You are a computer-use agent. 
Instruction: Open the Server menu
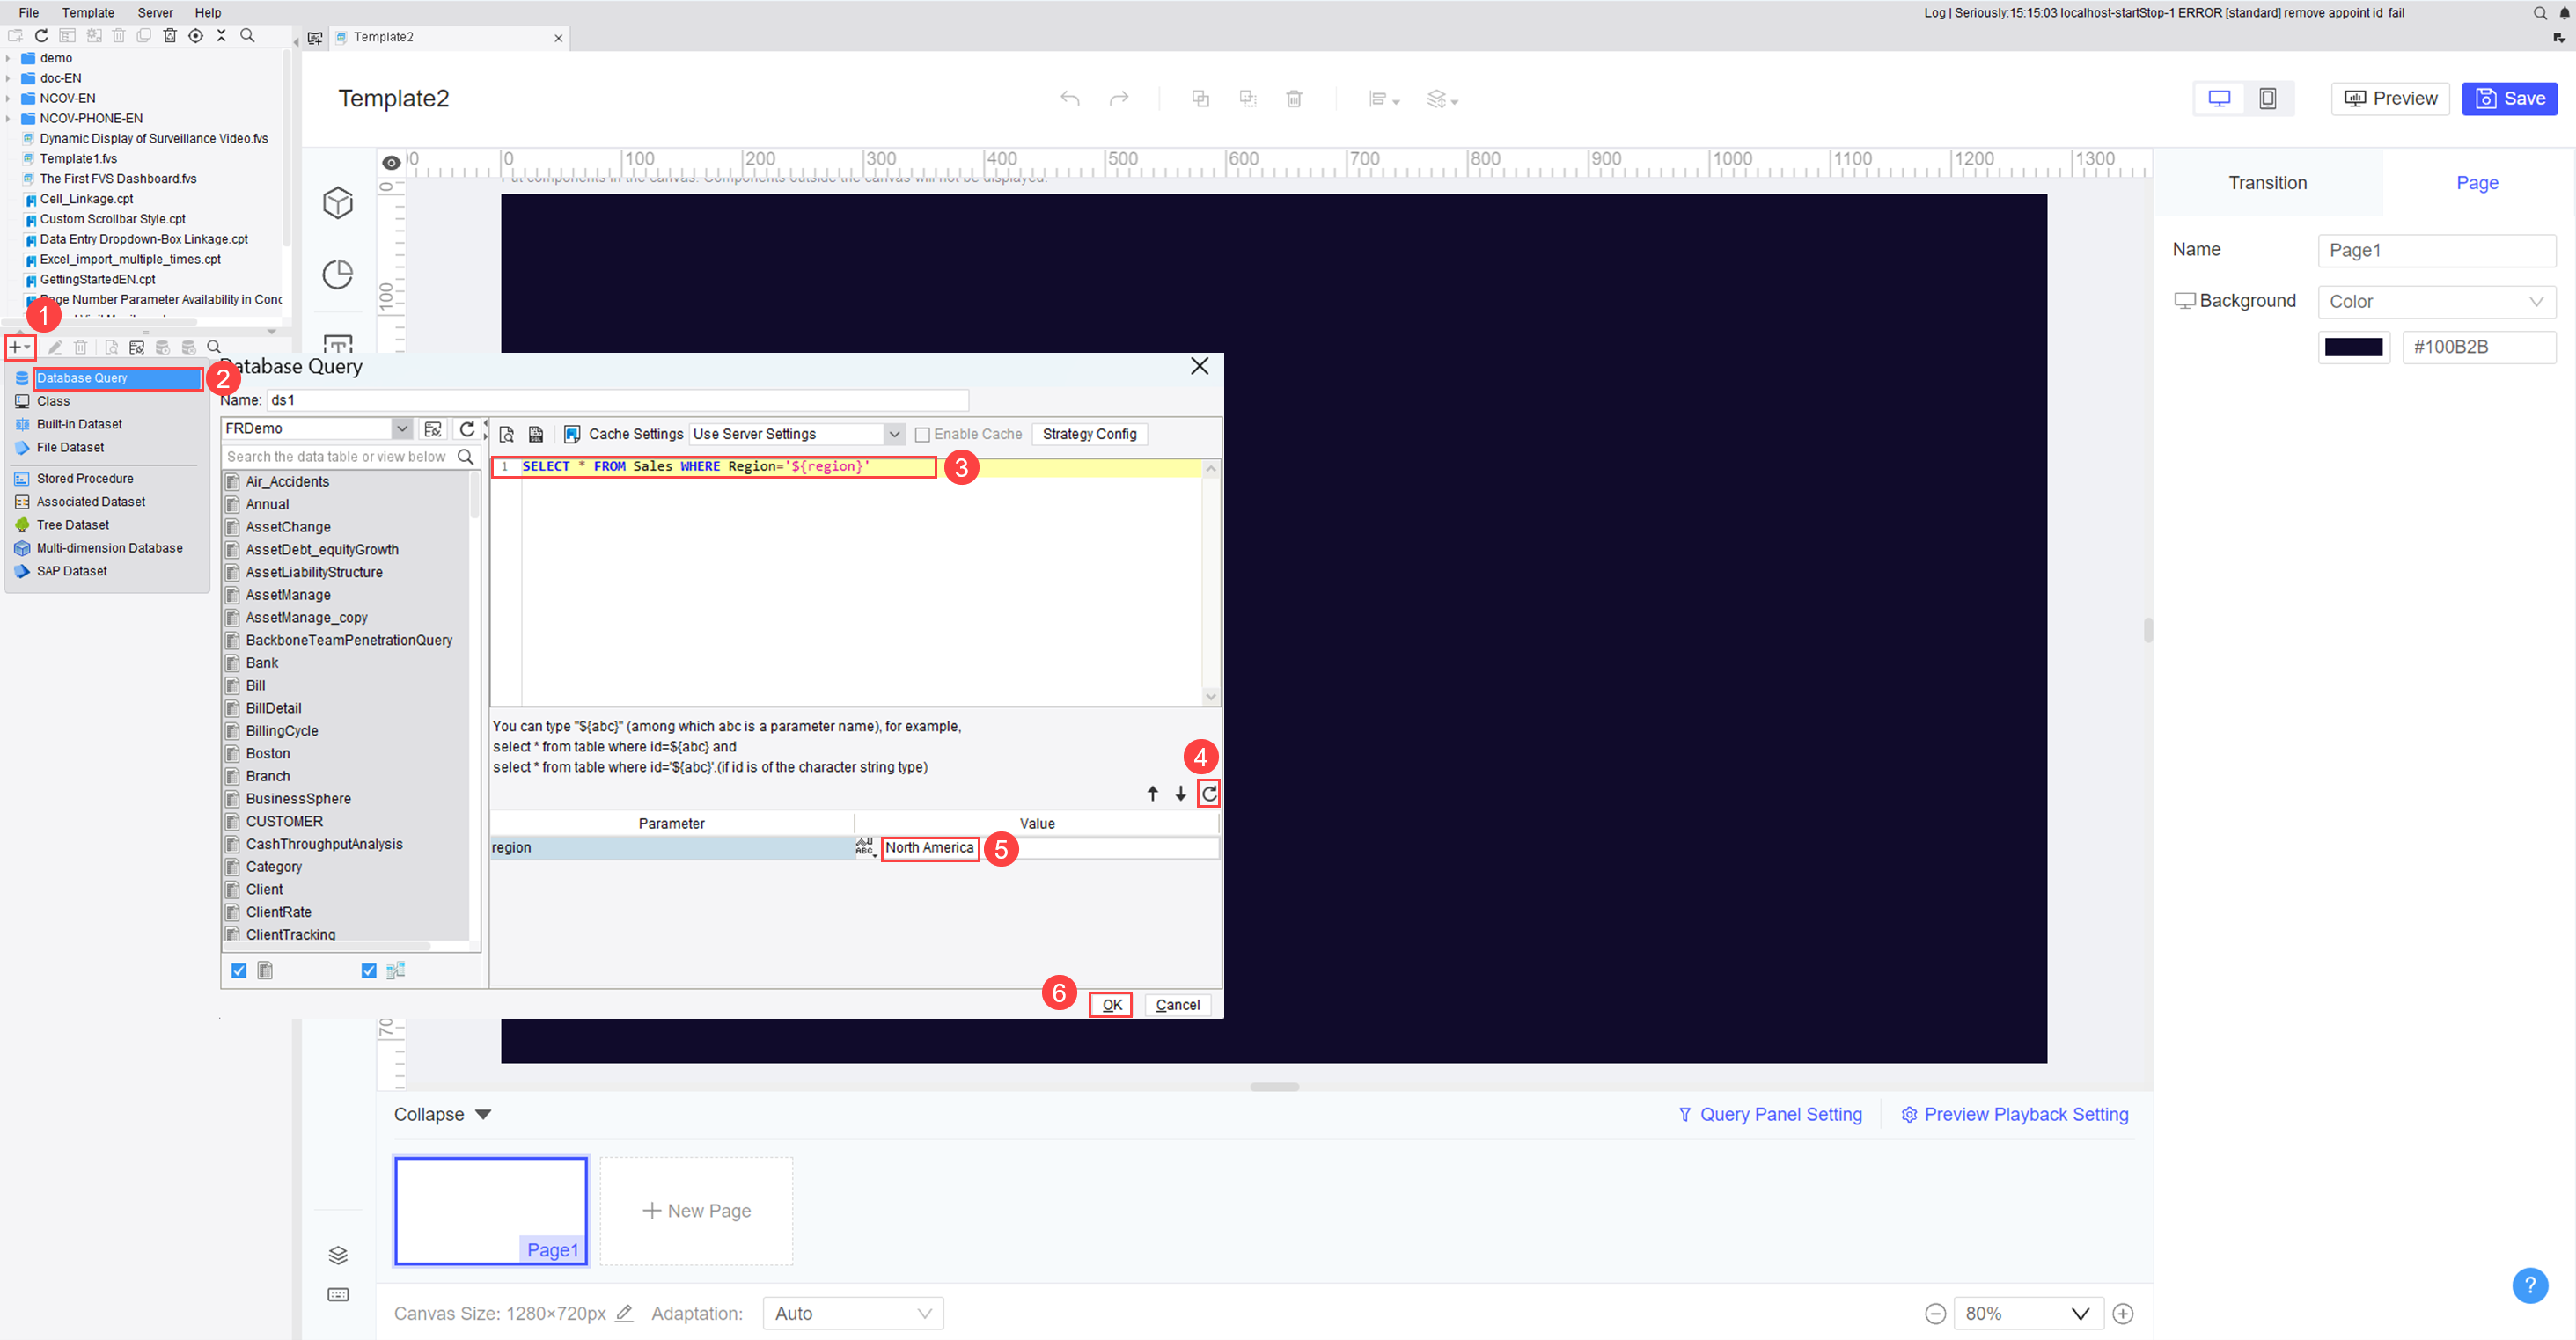[x=155, y=12]
